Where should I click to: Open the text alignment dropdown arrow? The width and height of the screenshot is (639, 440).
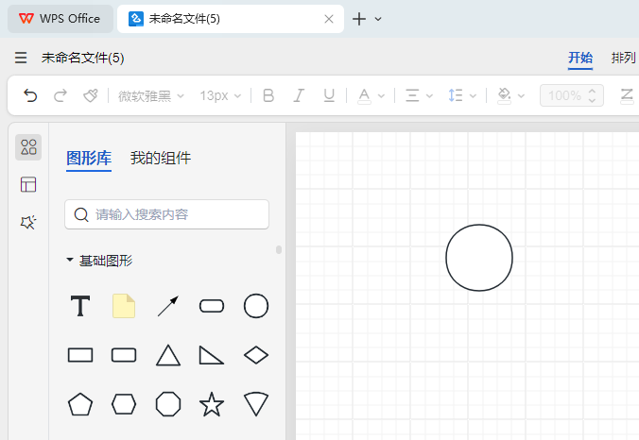point(429,96)
